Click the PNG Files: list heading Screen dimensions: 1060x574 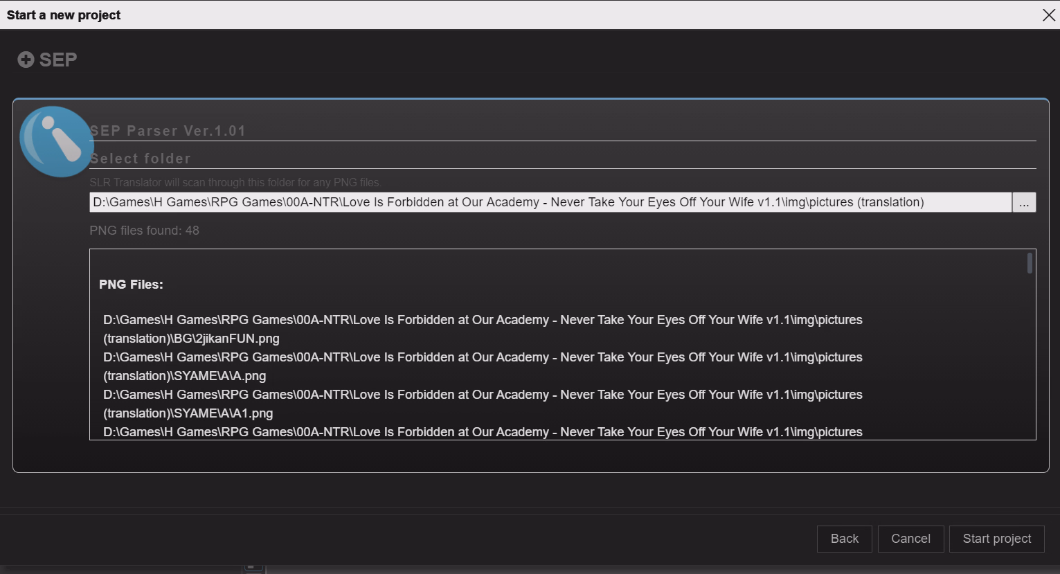coord(131,285)
